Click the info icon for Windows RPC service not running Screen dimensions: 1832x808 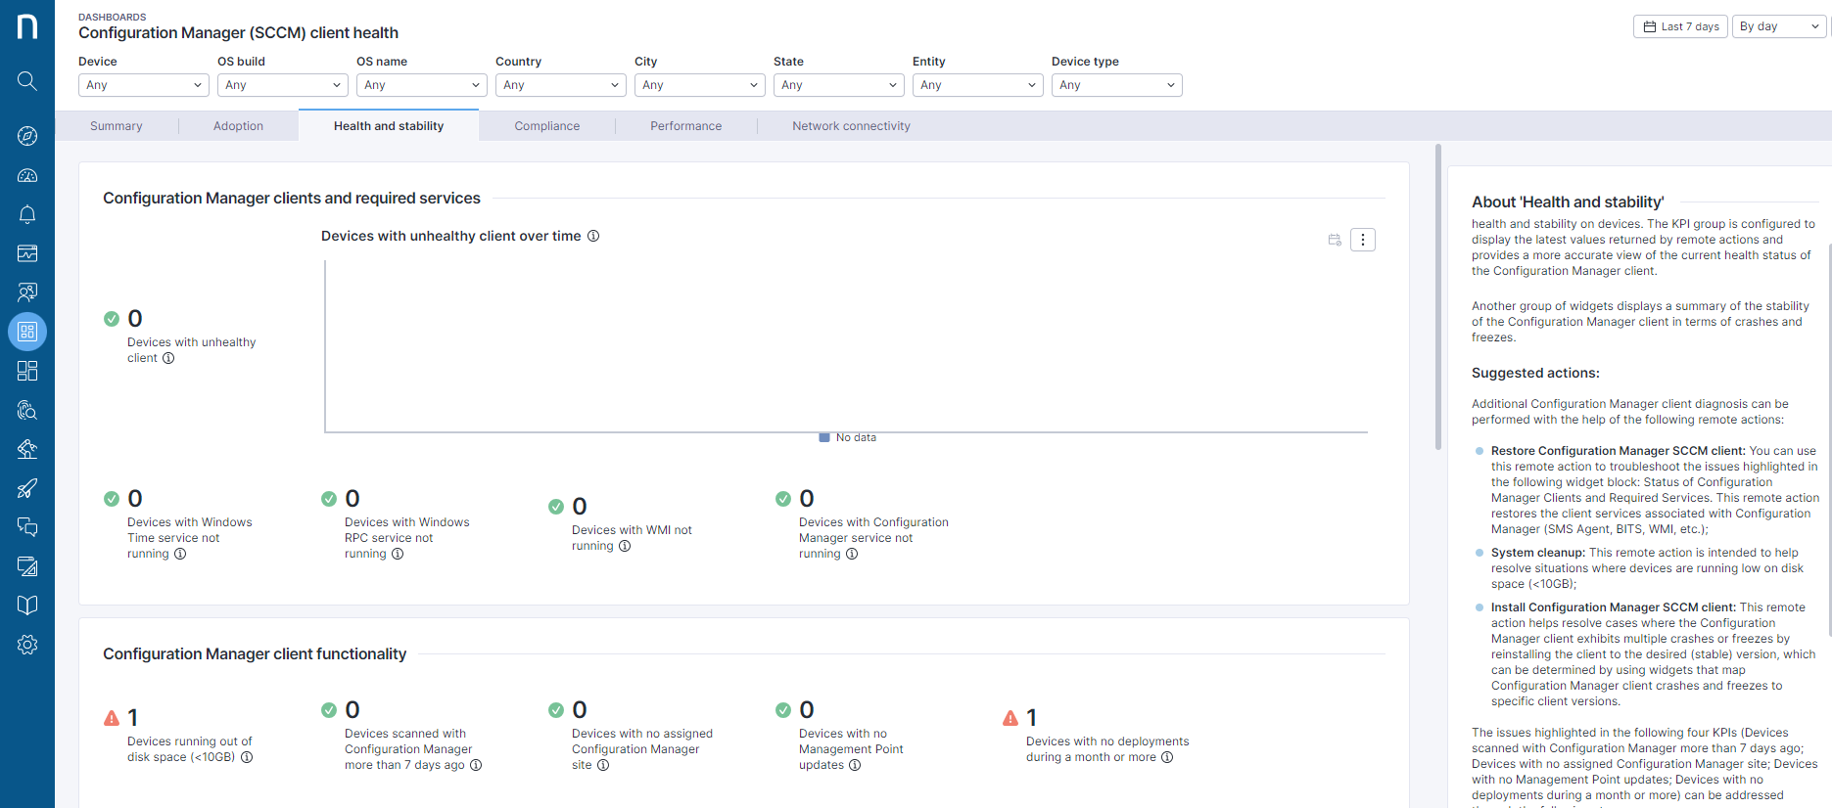pyautogui.click(x=398, y=554)
